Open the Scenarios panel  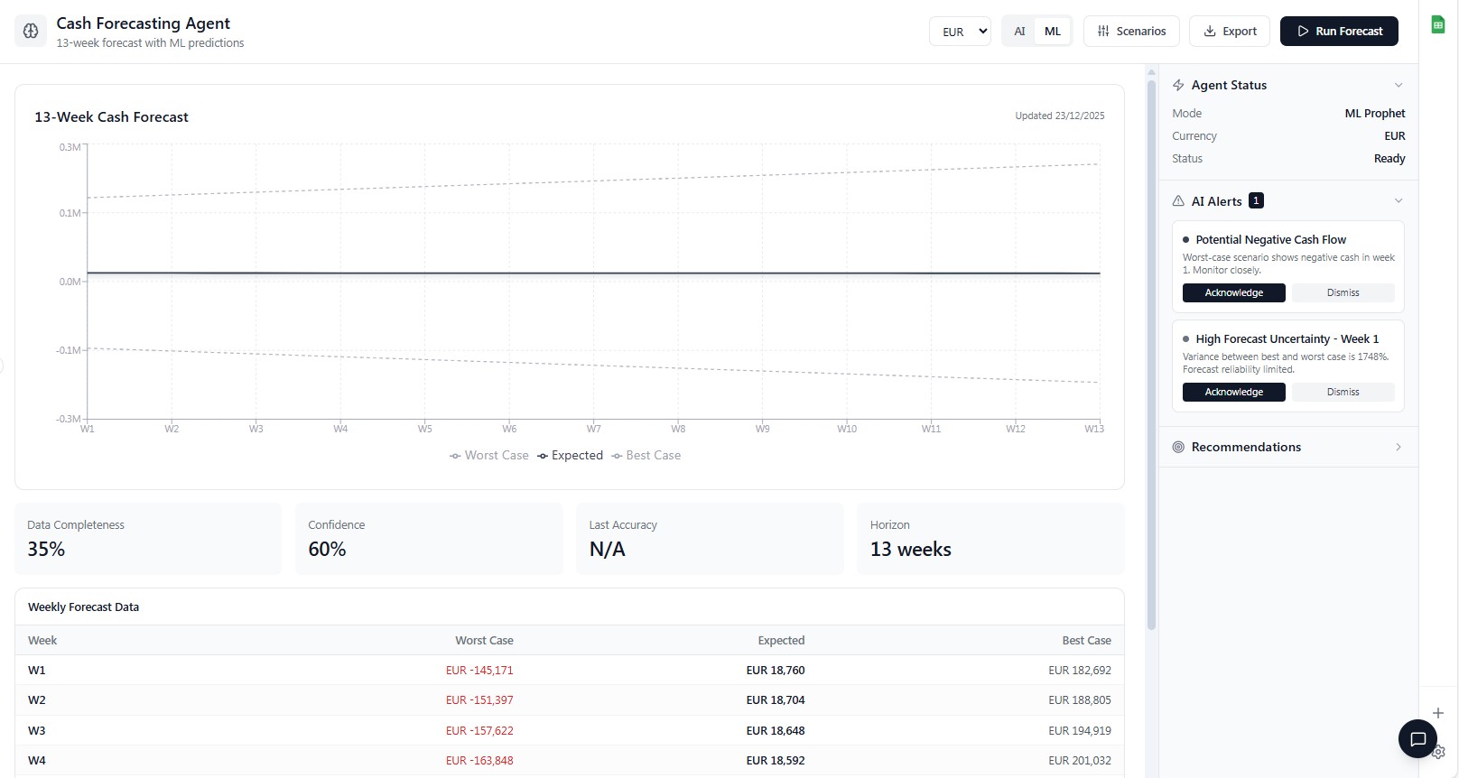(1131, 31)
